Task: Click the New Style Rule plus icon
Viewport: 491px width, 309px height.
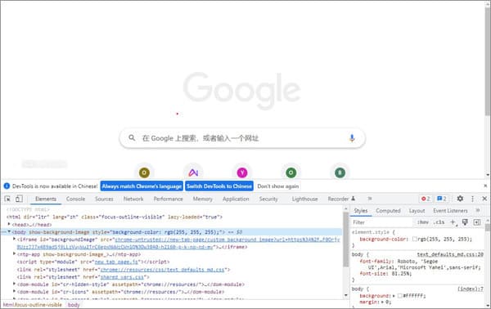Action: tap(453, 222)
